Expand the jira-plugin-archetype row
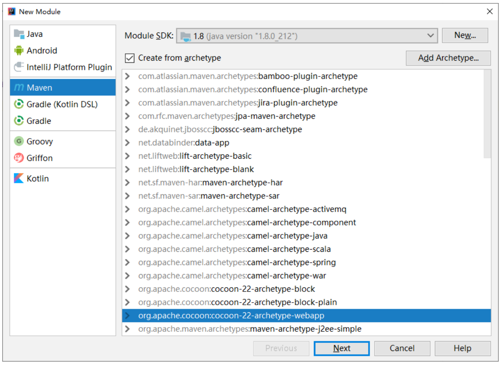This screenshot has width=504, height=365. [x=128, y=103]
